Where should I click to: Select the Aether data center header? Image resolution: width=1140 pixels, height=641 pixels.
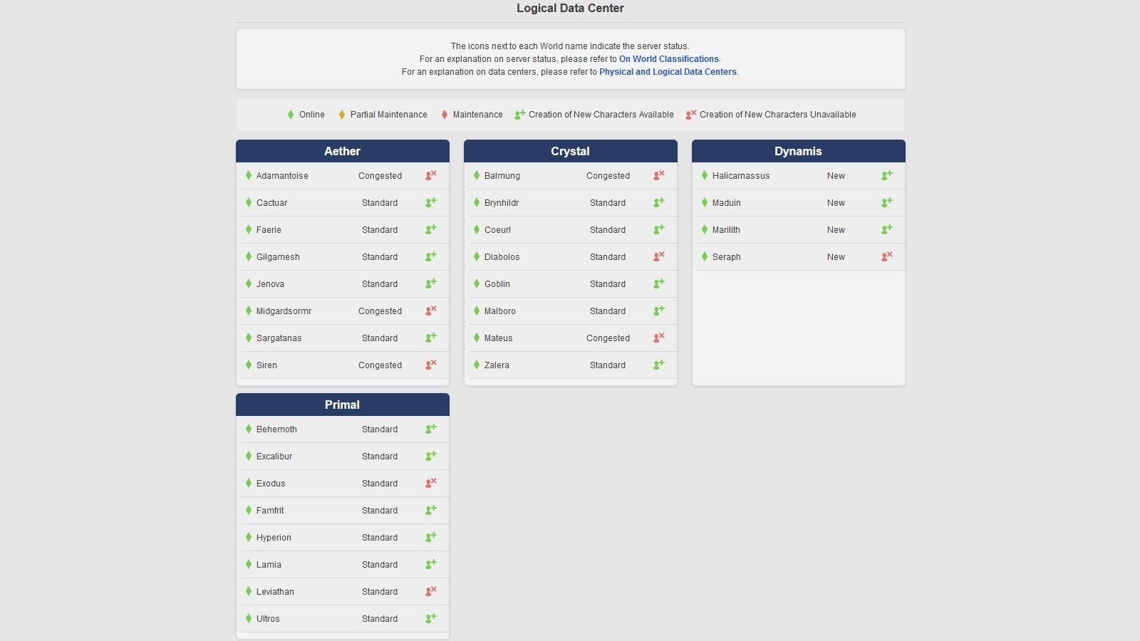tap(342, 151)
